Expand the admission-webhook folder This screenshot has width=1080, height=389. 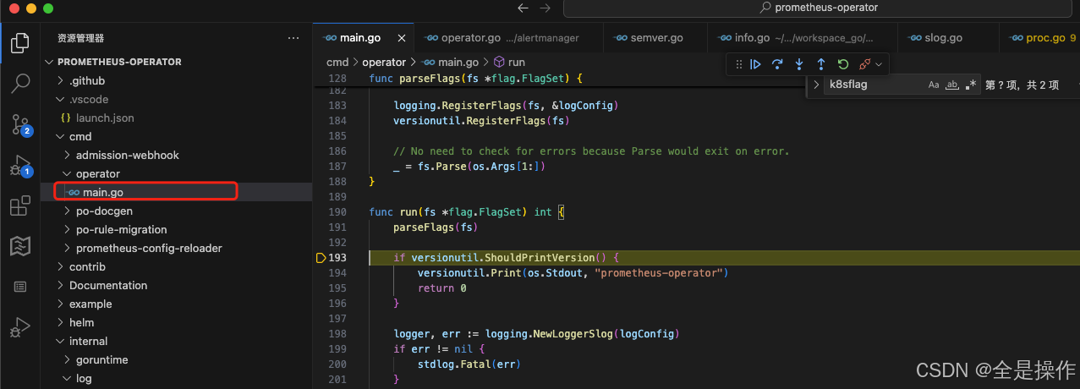(x=176, y=155)
